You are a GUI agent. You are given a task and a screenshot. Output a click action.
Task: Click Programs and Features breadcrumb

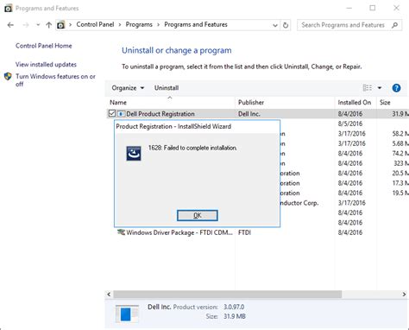(x=196, y=25)
